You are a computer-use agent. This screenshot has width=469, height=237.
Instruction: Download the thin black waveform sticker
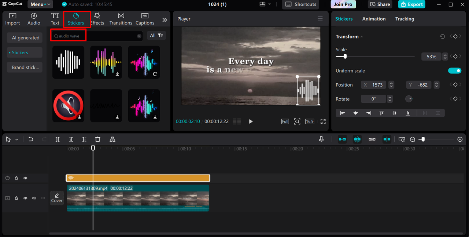tap(117, 117)
